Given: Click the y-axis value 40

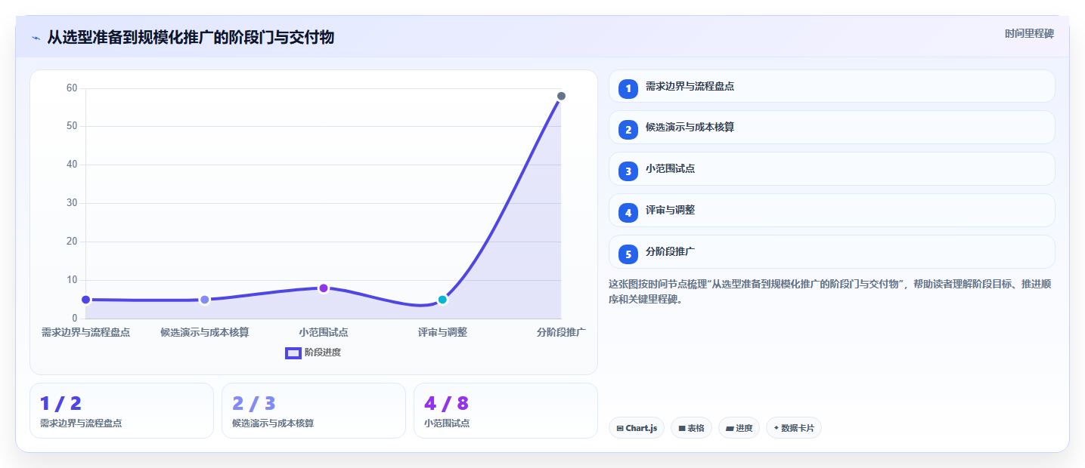Looking at the screenshot, I should (x=72, y=165).
